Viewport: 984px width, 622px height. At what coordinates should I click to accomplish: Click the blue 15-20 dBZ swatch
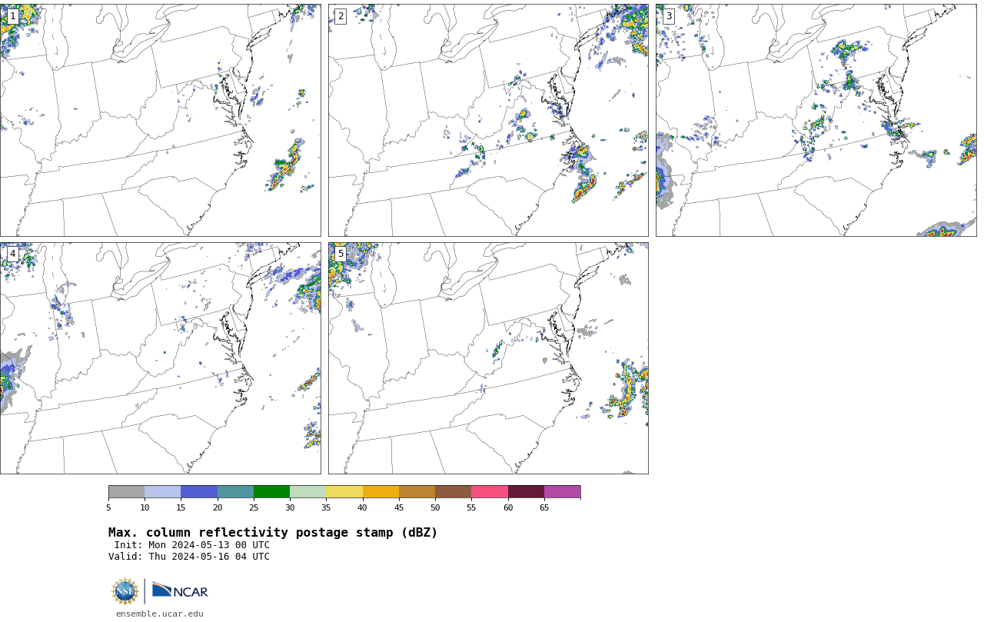pos(199,492)
